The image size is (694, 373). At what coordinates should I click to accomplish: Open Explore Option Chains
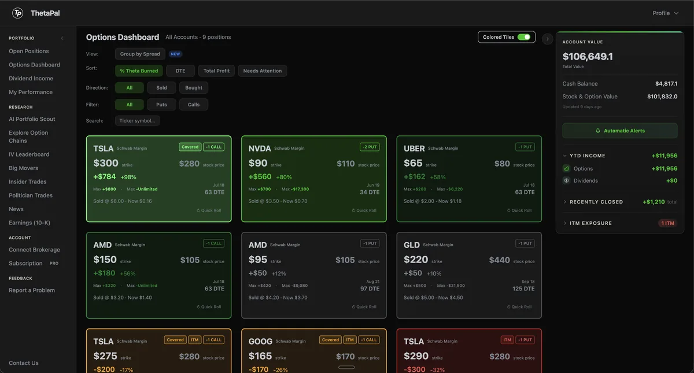coord(28,136)
